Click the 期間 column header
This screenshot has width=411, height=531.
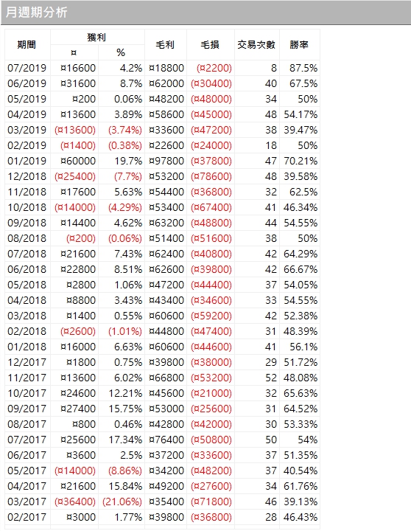click(x=27, y=45)
